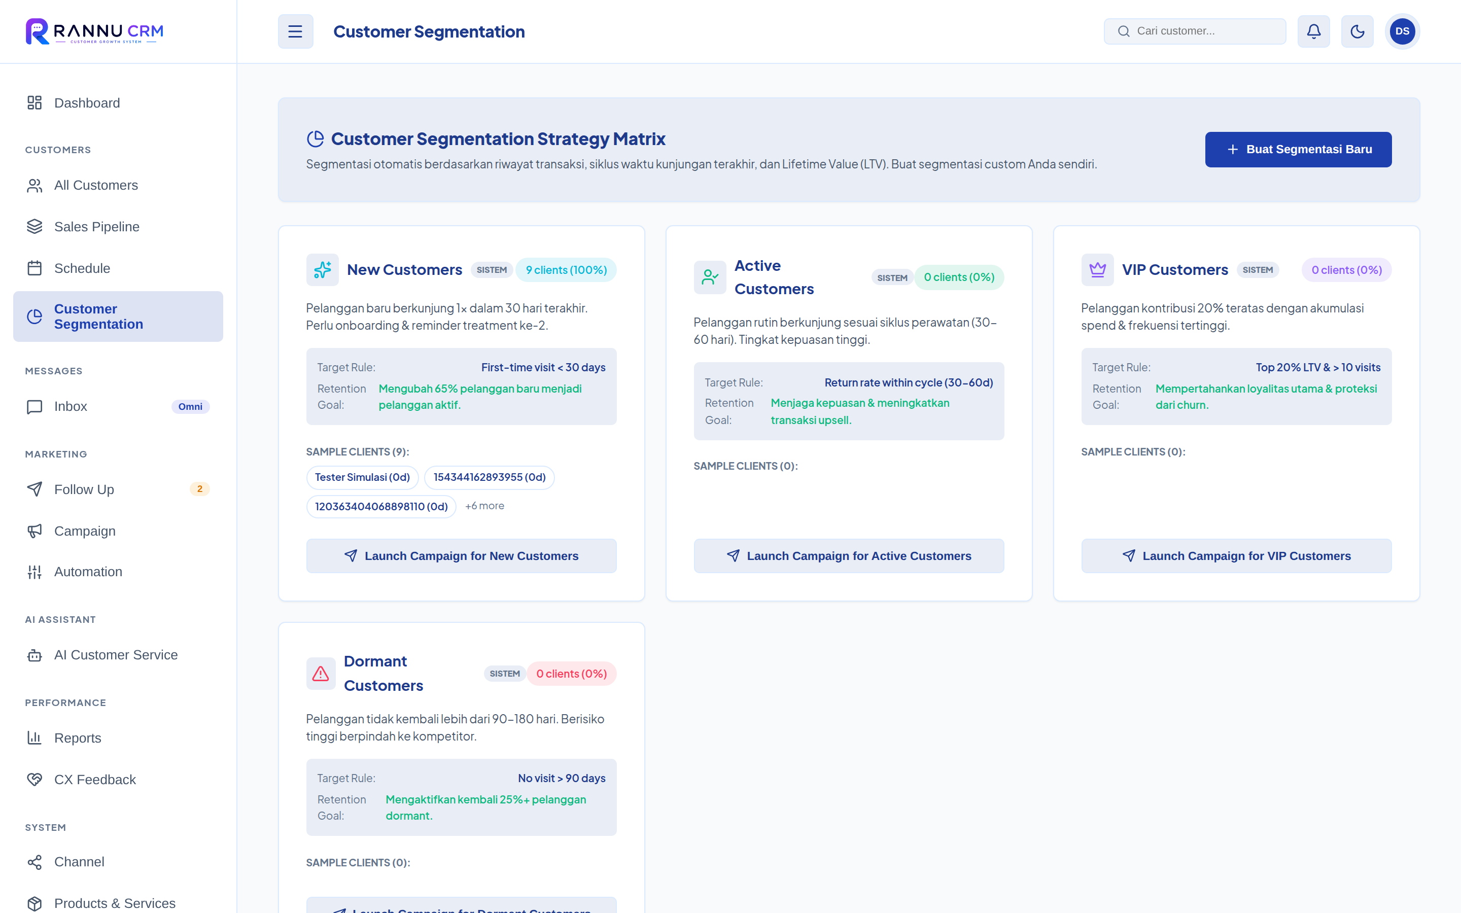Image resolution: width=1461 pixels, height=913 pixels.
Task: Click the crown icon on VIP Customers card
Action: [1098, 269]
